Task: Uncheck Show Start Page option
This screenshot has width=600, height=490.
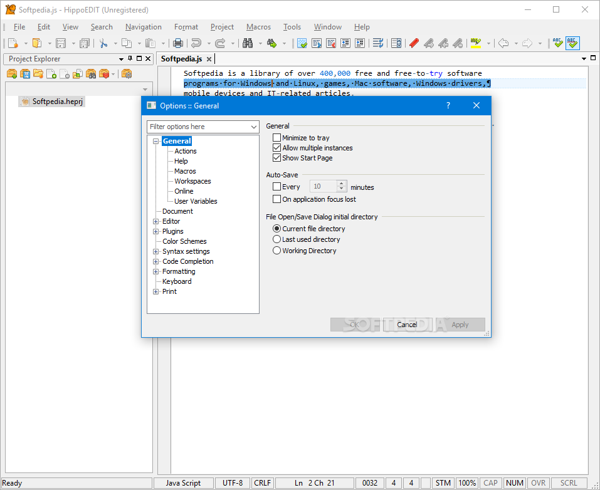Action: 276,158
